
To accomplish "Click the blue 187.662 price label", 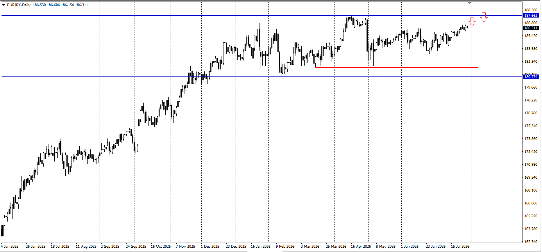I will tap(531, 16).
